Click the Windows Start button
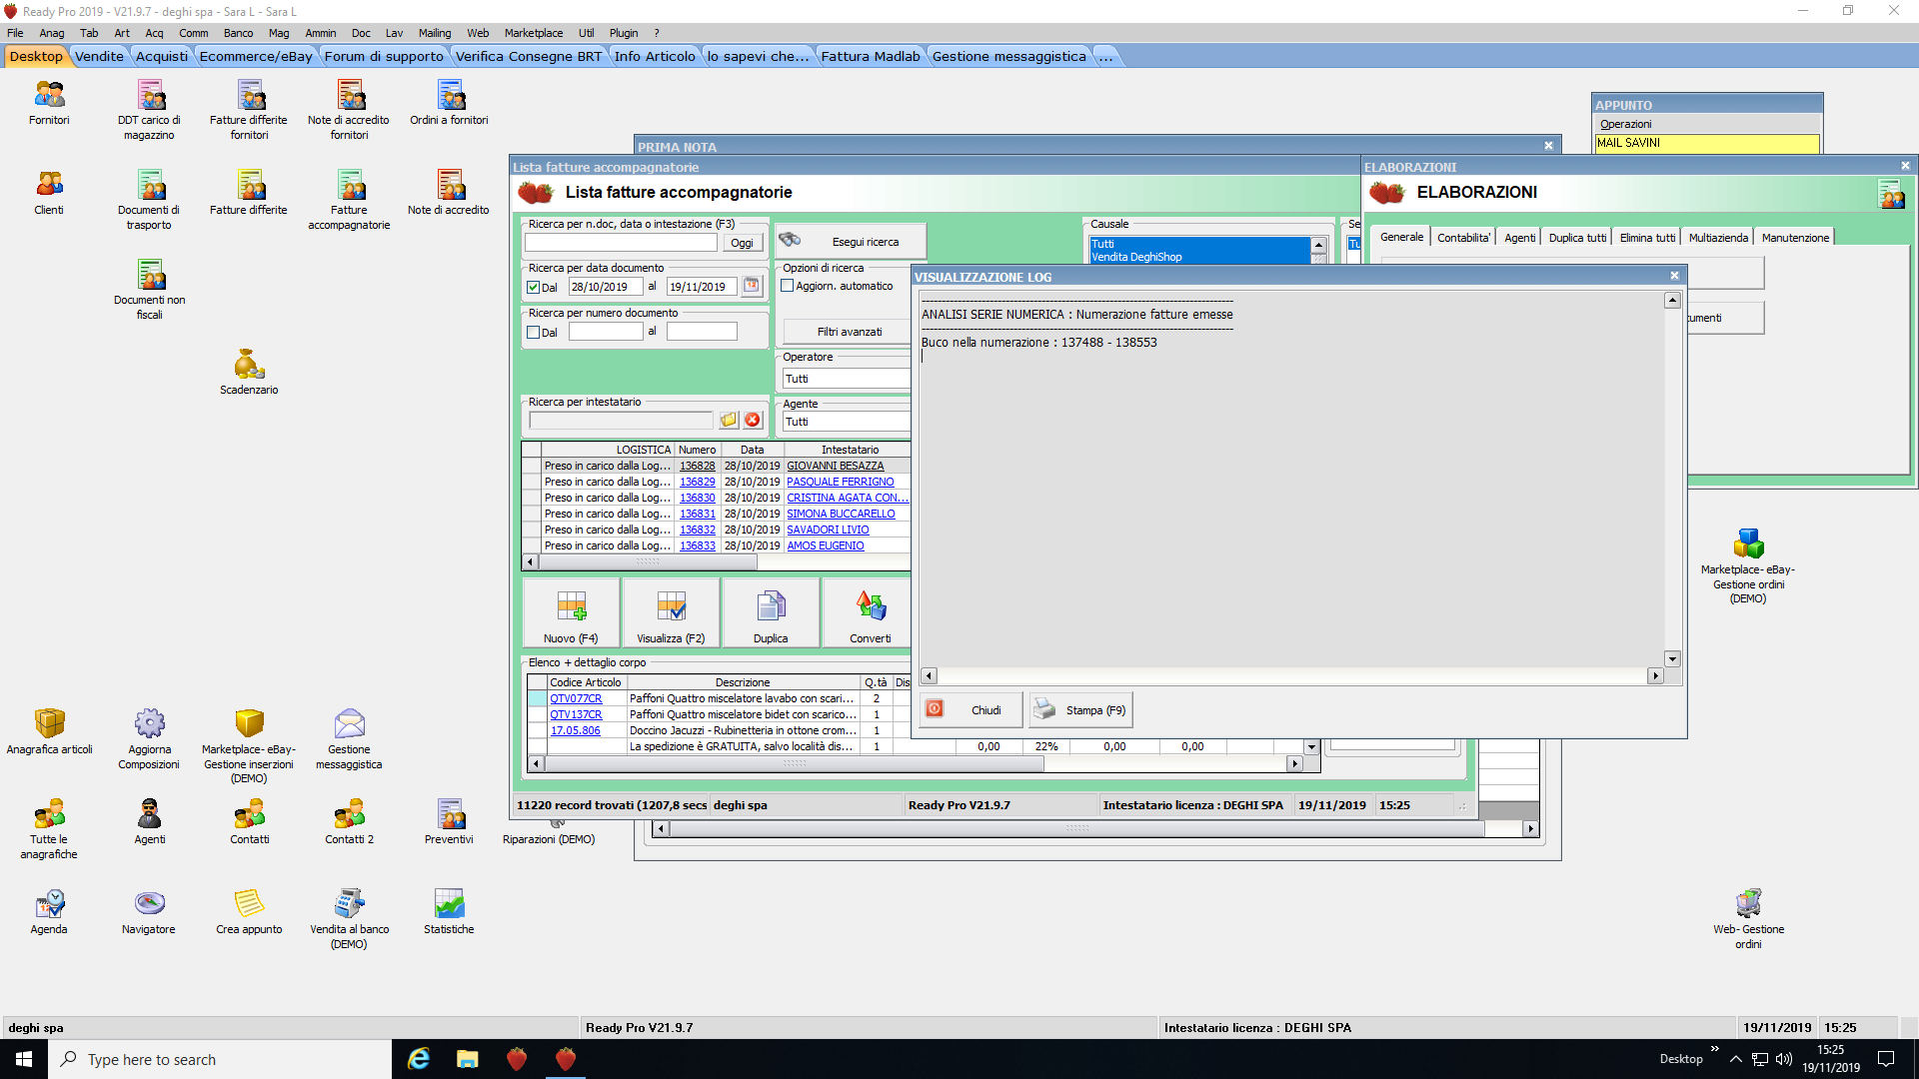Viewport: 1919px width, 1079px height. point(24,1059)
